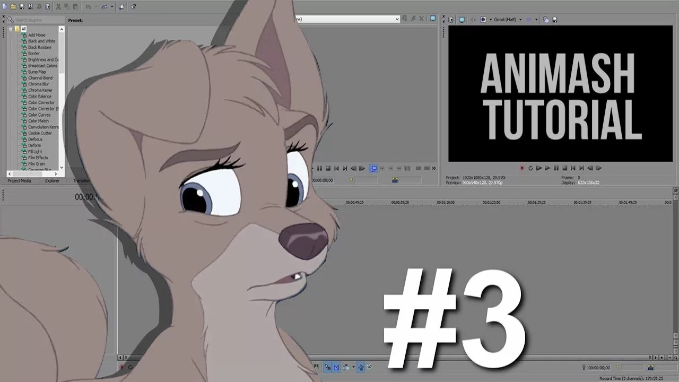Open Auto Ripple mode dropdown arrow
This screenshot has width=679, height=382.
pos(354,367)
